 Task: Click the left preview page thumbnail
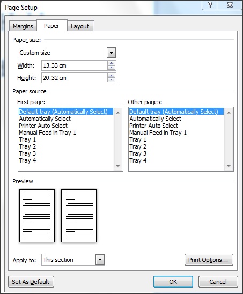click(x=37, y=216)
